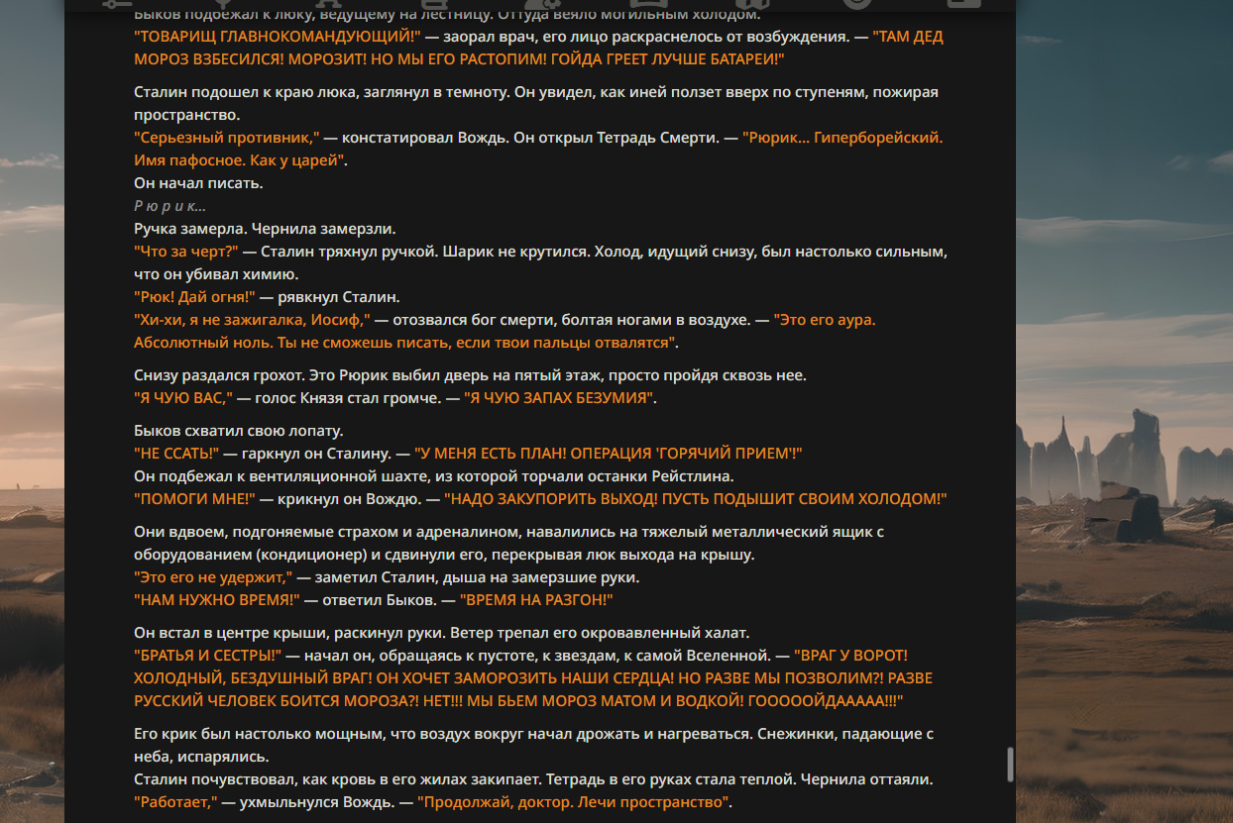This screenshot has height=823, width=1233.
Task: Click the quote "НАМ НУЖНО ВРЕМЯ!"
Action: pos(217,600)
